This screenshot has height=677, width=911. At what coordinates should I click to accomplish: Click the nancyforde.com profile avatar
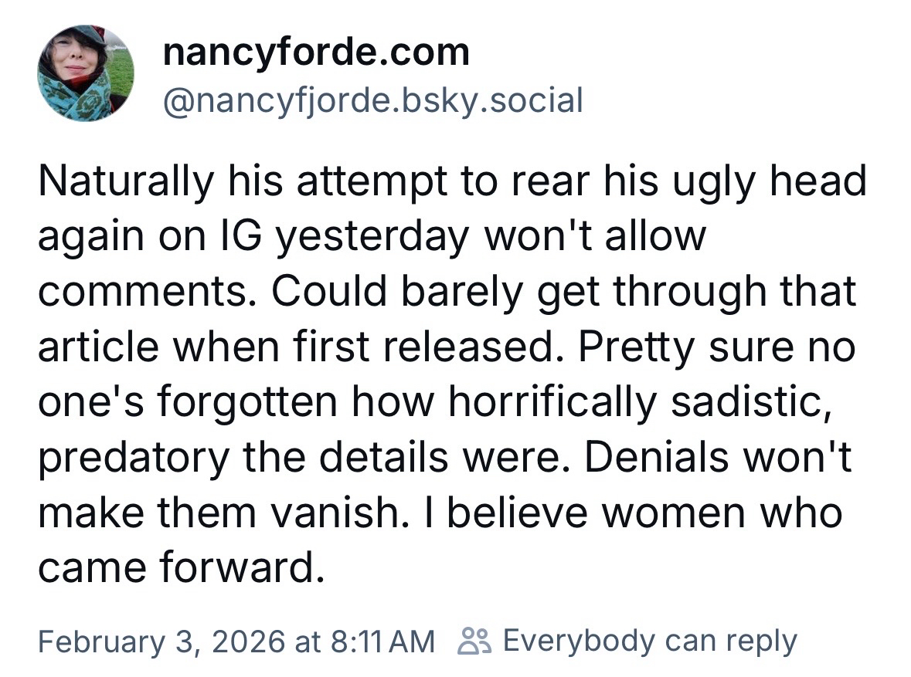[x=86, y=73]
